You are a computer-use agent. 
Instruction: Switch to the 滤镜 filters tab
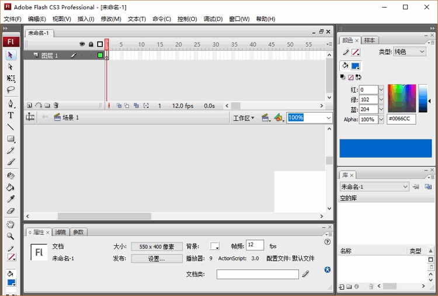point(60,232)
